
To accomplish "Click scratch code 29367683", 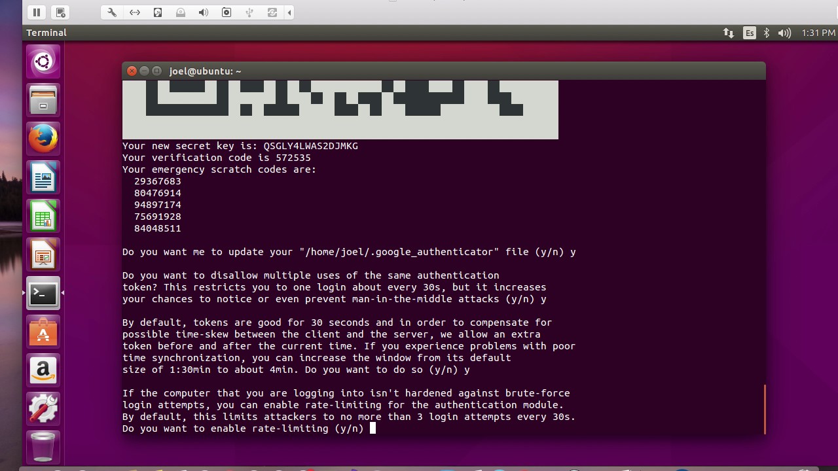I will point(158,181).
